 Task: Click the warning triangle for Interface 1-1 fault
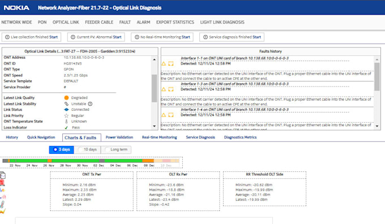click(x=164, y=64)
